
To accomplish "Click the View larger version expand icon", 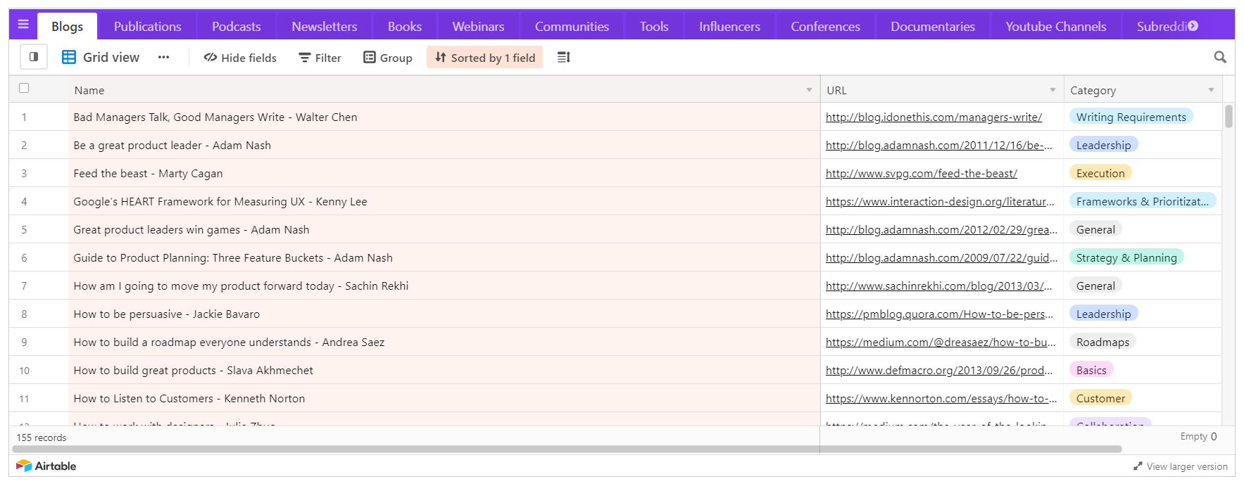I will coord(1138,466).
